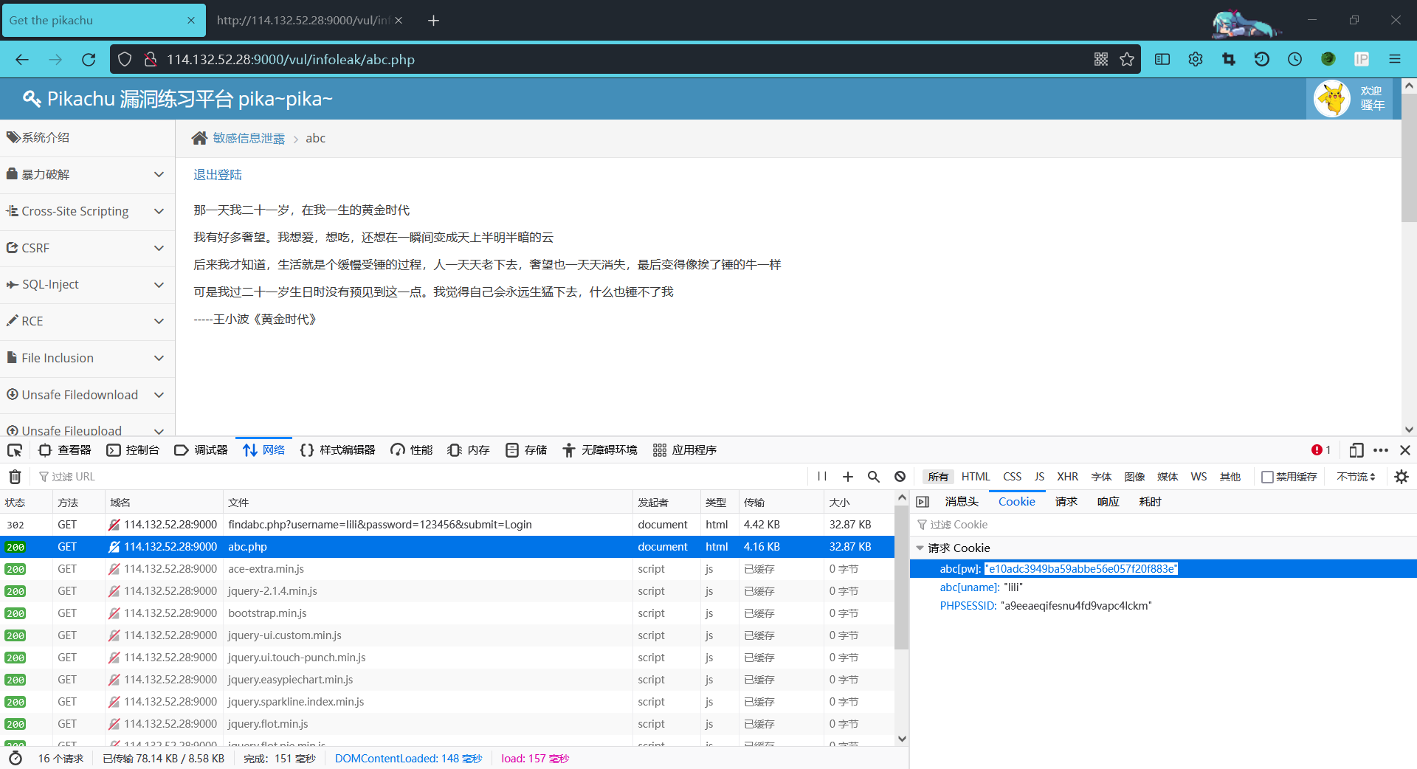Expand the Unsafe Filedownload menu
1417x769 pixels.
87,396
